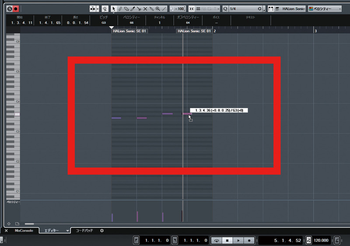Click the horizontal scrollbar handle
This screenshot has height=246, width=350.
[29, 224]
